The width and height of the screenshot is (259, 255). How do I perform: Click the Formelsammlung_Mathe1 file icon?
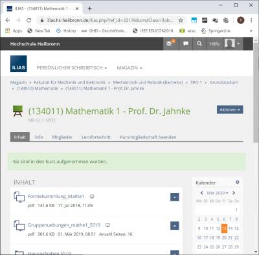pos(19,197)
